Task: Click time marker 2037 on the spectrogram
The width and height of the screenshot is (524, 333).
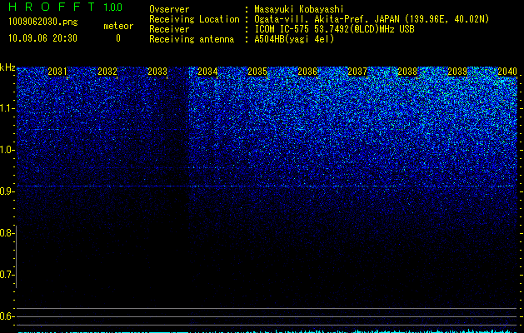Action: (357, 72)
